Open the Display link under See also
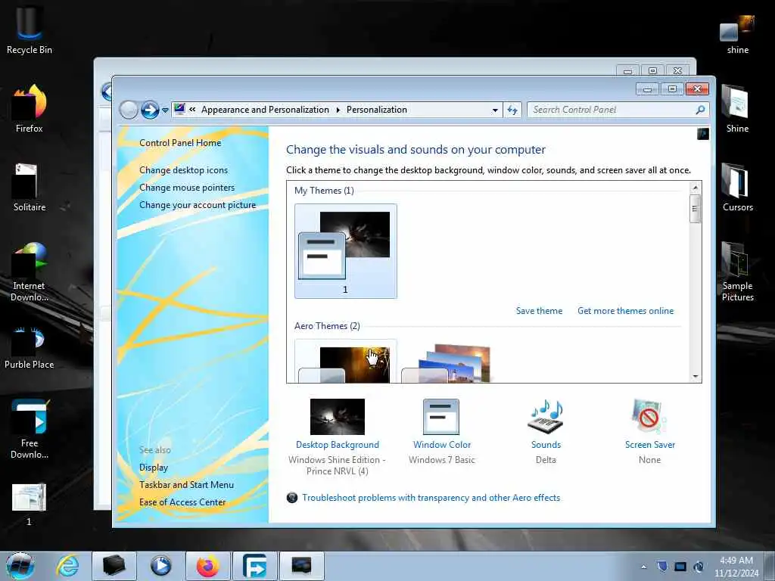 (153, 468)
